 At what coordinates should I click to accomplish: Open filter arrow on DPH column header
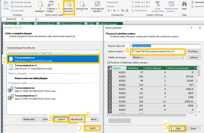pos(97,24)
